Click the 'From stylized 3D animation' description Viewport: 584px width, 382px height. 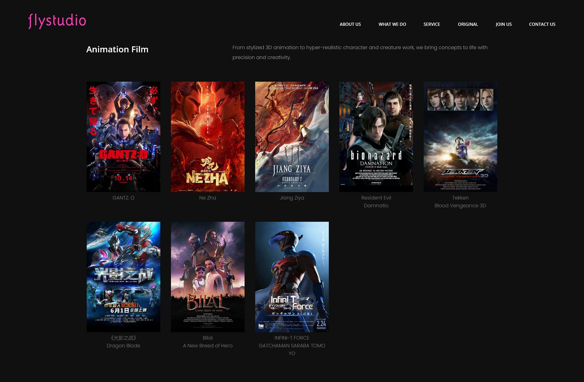(x=360, y=52)
